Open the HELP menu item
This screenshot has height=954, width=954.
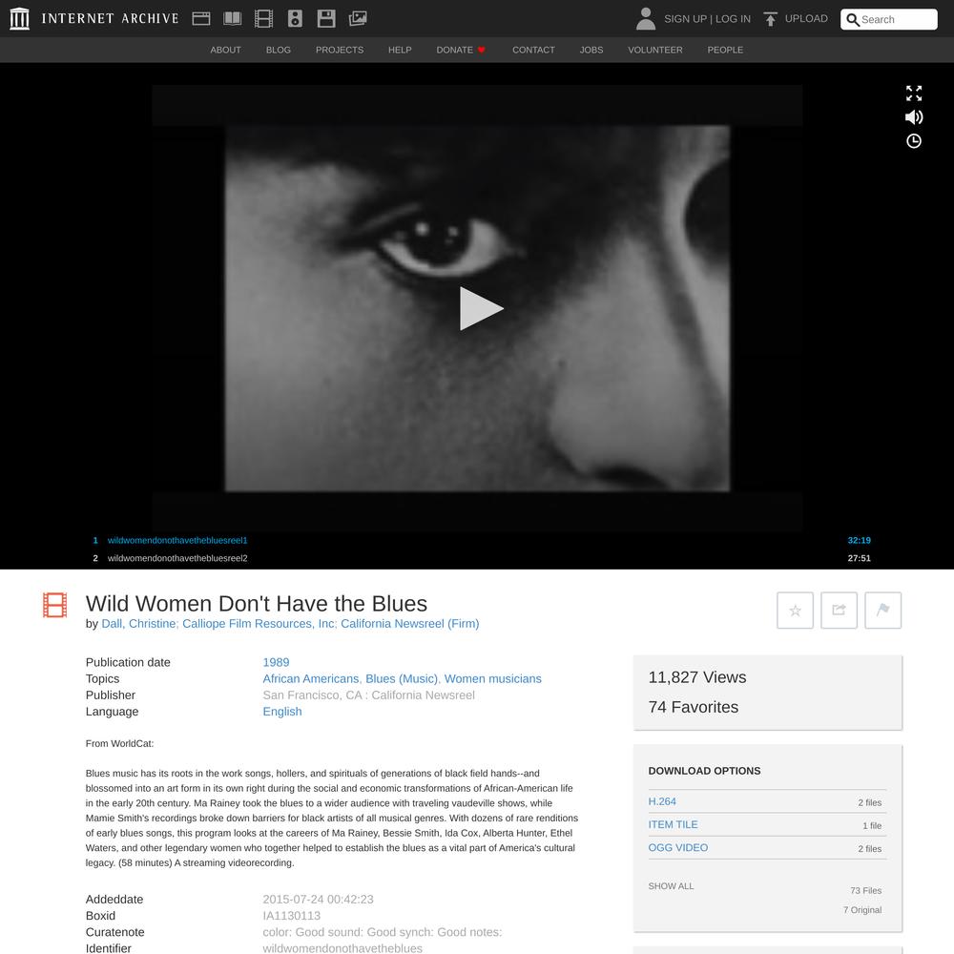400,50
